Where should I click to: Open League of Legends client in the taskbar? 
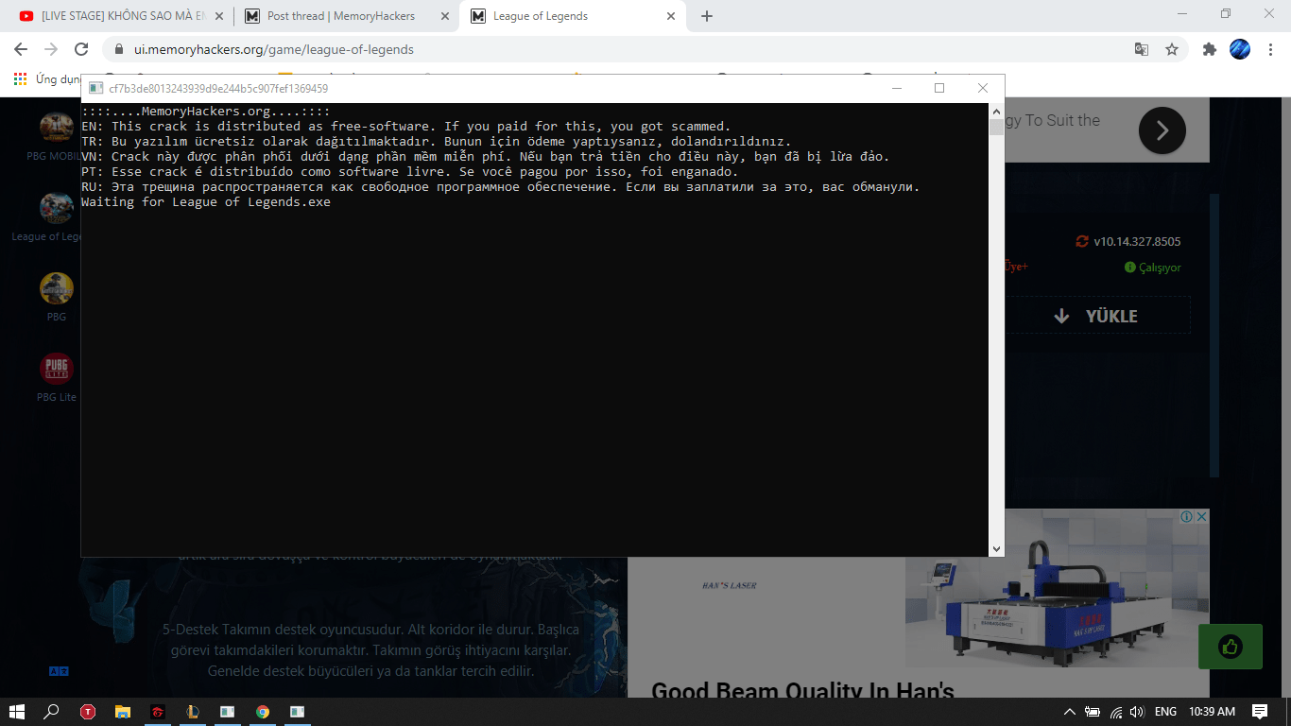point(192,712)
